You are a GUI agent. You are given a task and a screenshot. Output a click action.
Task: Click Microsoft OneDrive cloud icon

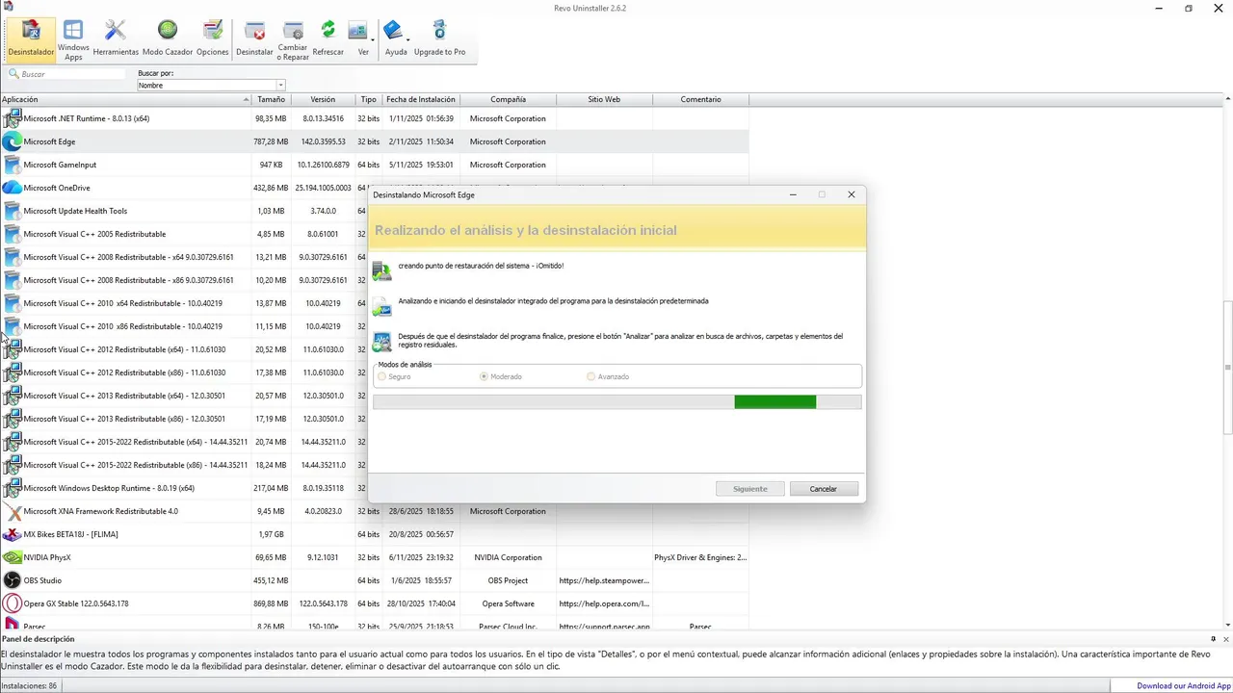point(12,188)
